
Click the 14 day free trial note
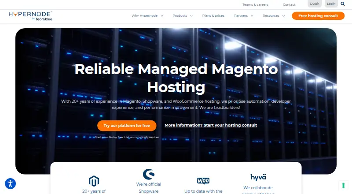click(x=127, y=137)
